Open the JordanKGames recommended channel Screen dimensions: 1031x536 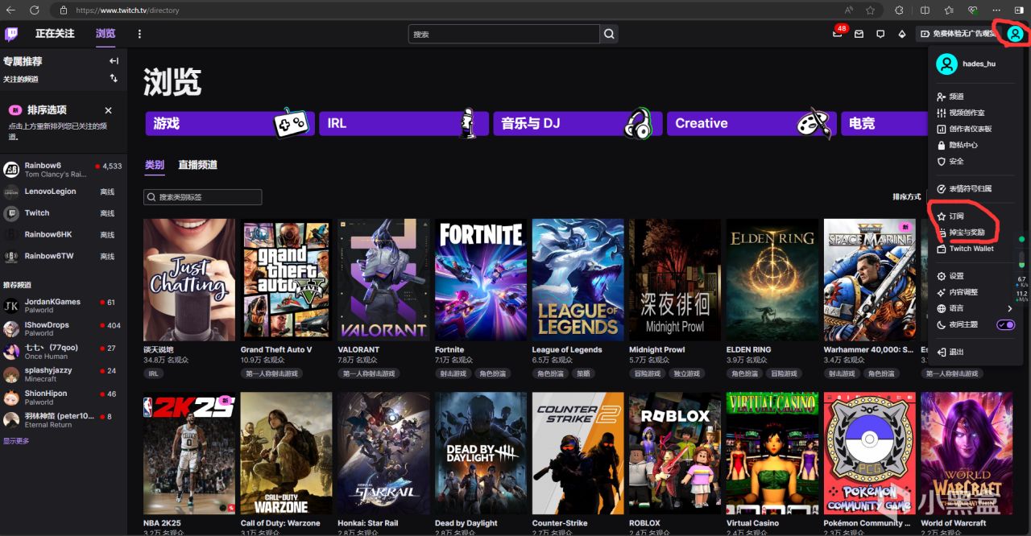pos(63,306)
